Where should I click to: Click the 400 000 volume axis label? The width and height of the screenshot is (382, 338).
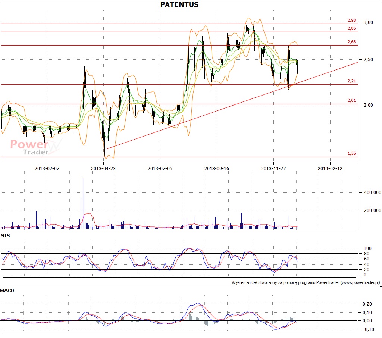[x=372, y=193]
